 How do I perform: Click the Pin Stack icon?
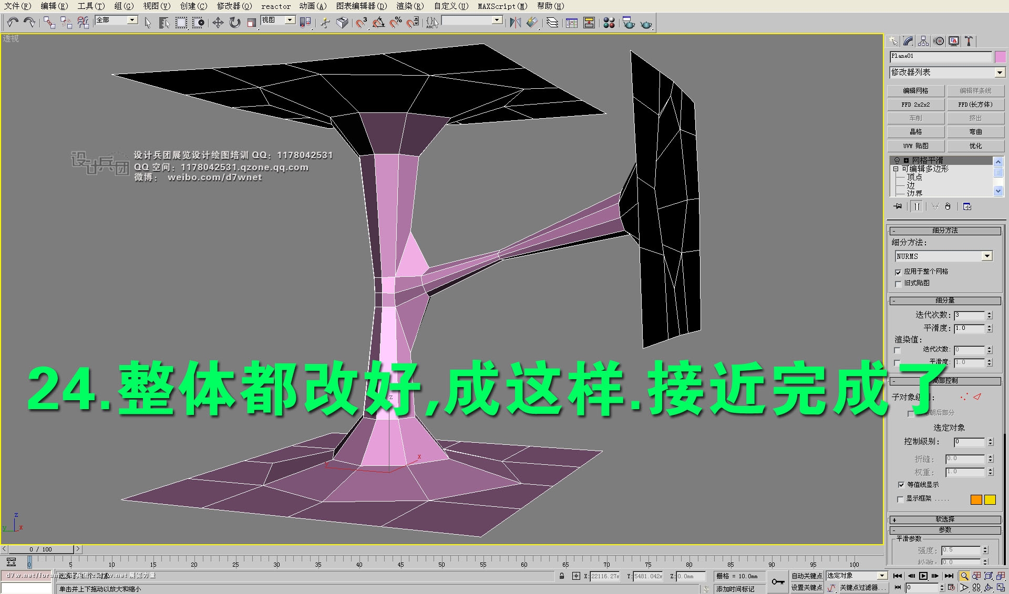[898, 206]
